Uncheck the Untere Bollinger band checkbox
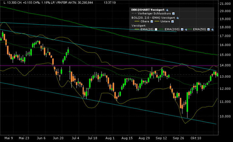Viewport: 233px width, 142px height. [x=172, y=22]
